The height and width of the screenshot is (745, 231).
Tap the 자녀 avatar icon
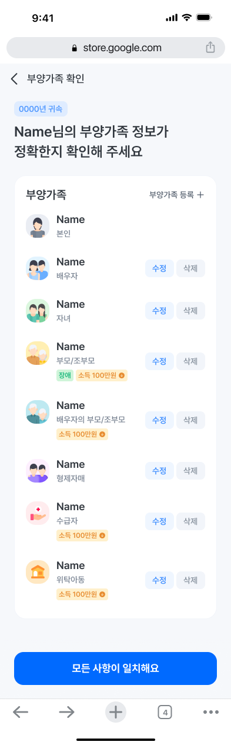[38, 311]
